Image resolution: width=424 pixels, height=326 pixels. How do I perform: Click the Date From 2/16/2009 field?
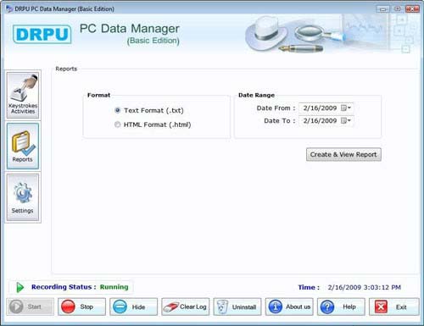click(x=326, y=108)
